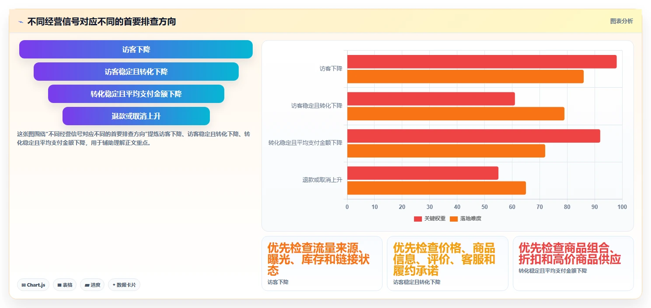Click the red bar for 访客稳定且转化下降
Screen dimensions: 651x308
coord(431,99)
